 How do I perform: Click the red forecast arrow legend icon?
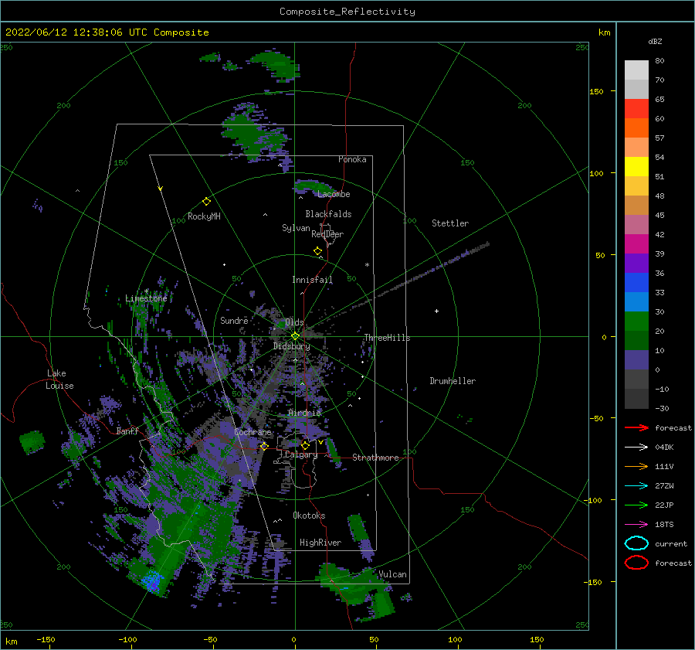(x=636, y=427)
